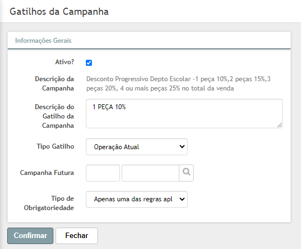Open the Tipo de Obrigatoriedade dropdown
The width and height of the screenshot is (301, 249).
pyautogui.click(x=136, y=199)
